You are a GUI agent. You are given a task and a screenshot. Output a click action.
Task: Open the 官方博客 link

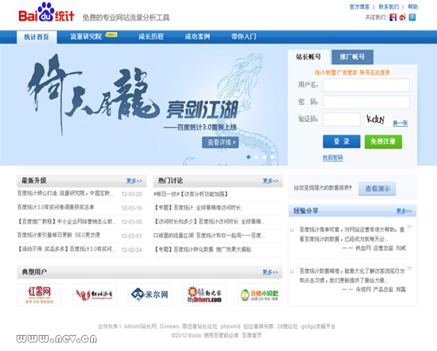tap(359, 7)
